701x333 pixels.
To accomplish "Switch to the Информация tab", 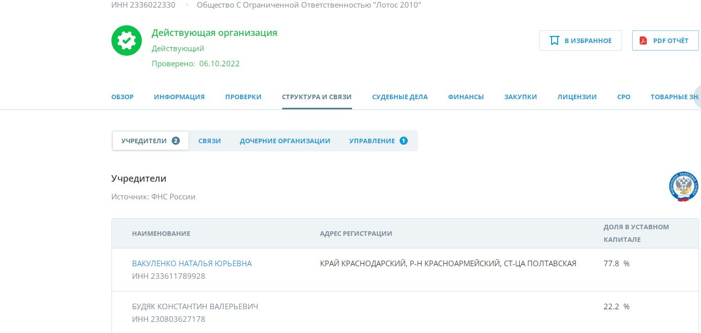I will click(x=179, y=97).
